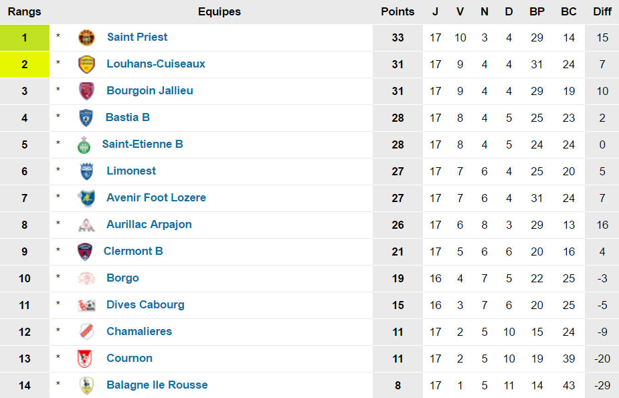Click the Points column header
Viewport: 619px width, 398px height.
pyautogui.click(x=397, y=11)
